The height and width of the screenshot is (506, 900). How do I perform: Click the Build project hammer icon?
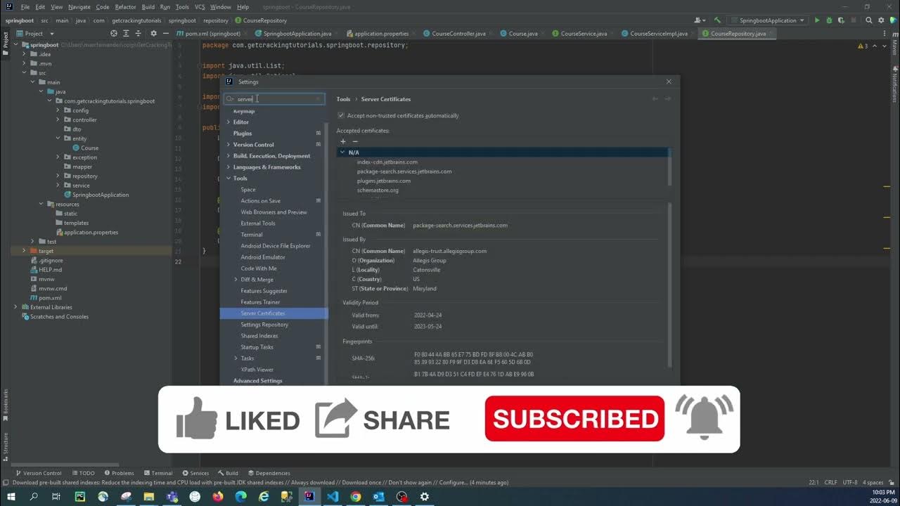(x=717, y=20)
